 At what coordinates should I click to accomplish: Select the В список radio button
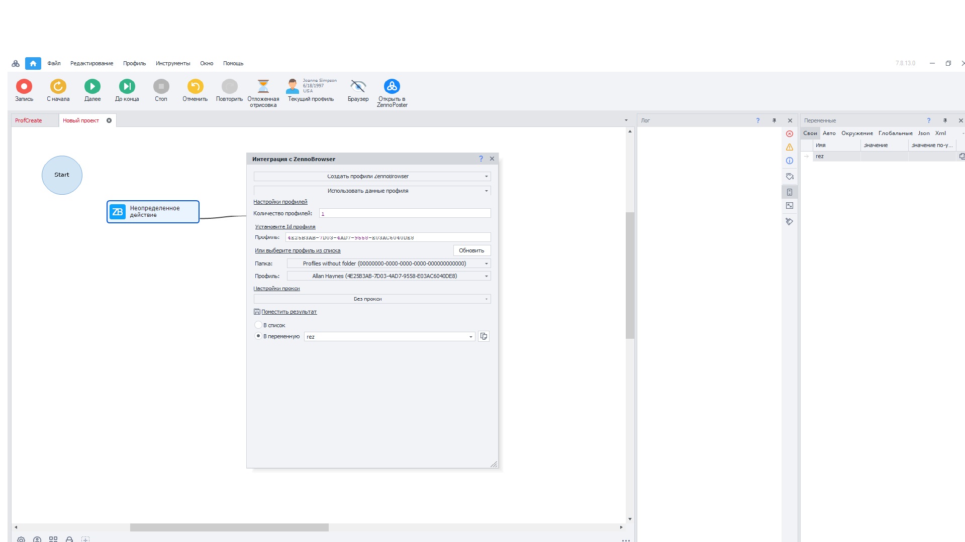(x=258, y=325)
